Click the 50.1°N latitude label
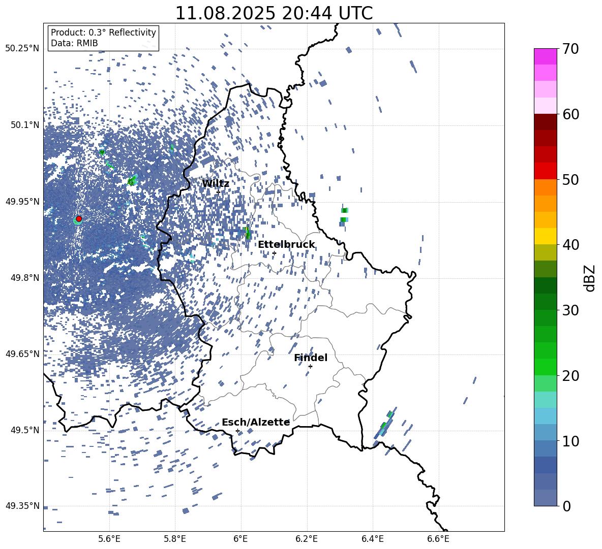Viewport: 602px width, 549px height. tap(24, 125)
